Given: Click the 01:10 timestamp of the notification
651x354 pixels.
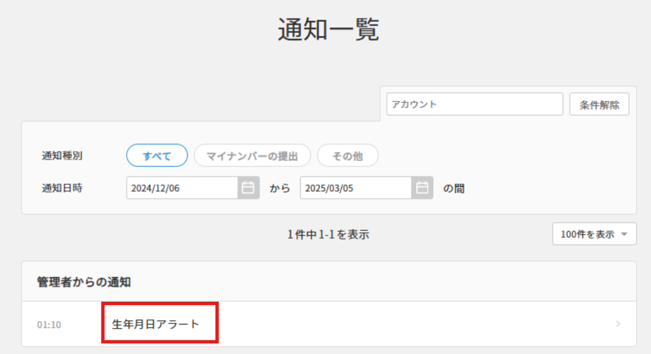Looking at the screenshot, I should (x=49, y=324).
